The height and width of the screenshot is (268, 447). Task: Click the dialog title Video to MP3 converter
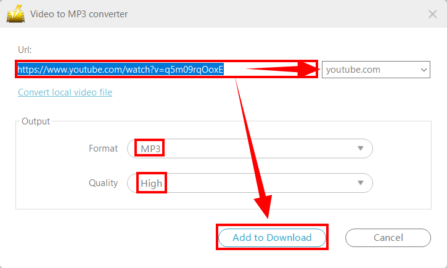pyautogui.click(x=79, y=14)
